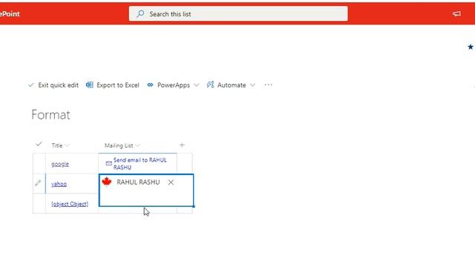Click the maple leaf avatar icon
This screenshot has height=267, width=475.
click(x=107, y=182)
